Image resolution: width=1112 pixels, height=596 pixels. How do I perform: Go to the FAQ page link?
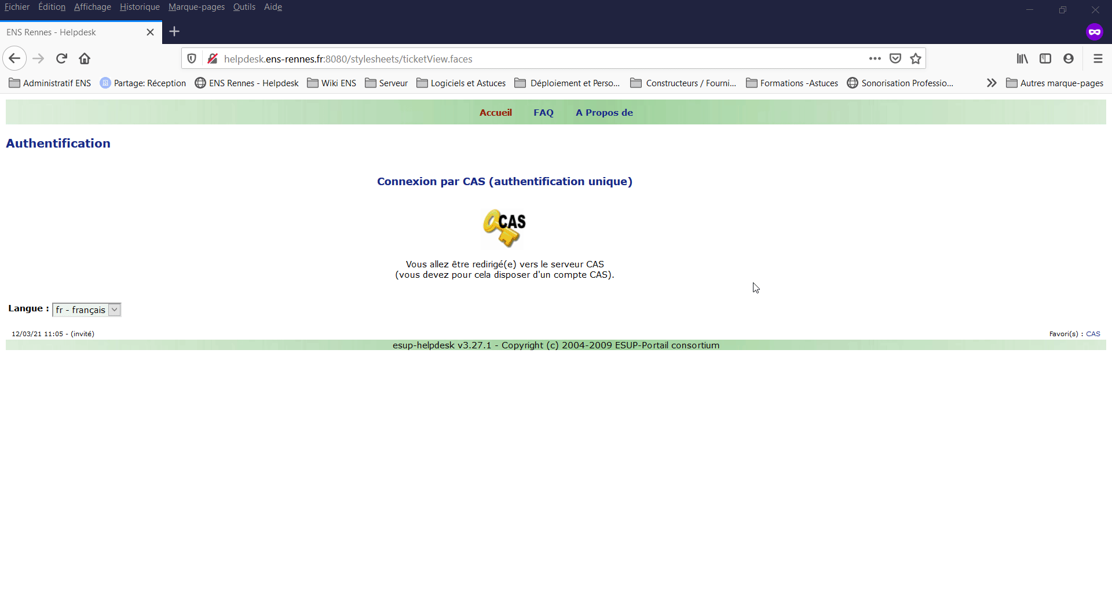pyautogui.click(x=543, y=113)
